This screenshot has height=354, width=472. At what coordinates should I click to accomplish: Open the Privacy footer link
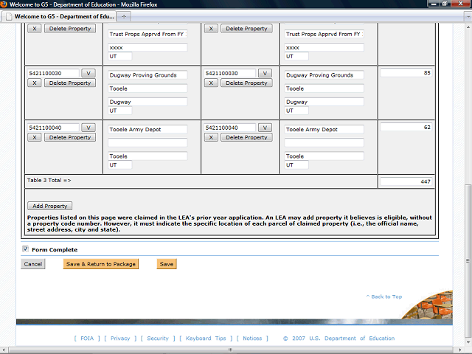tap(120, 339)
